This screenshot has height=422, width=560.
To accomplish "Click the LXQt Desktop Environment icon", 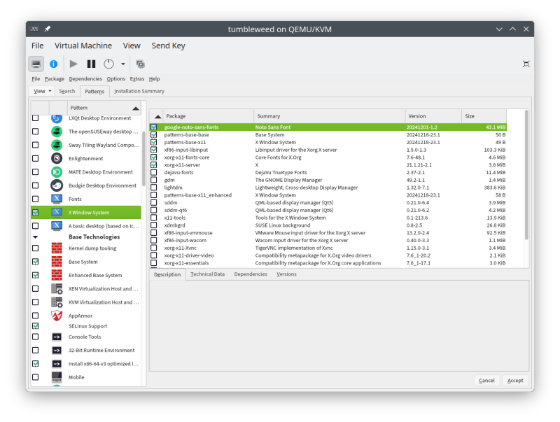I will point(57,118).
